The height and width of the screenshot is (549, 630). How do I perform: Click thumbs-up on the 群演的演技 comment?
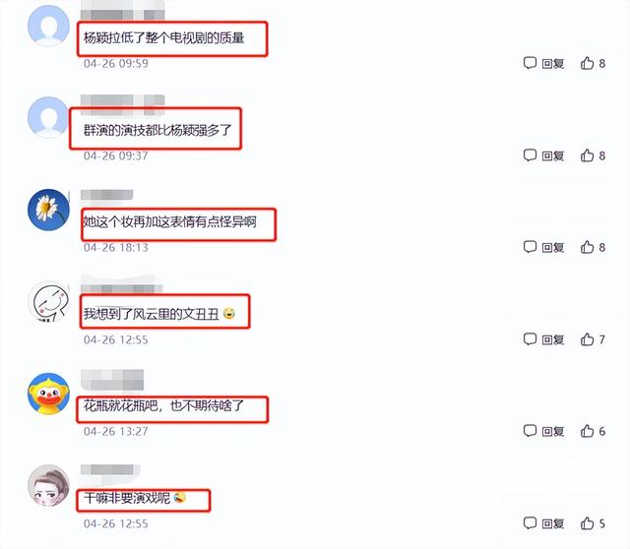pyautogui.click(x=587, y=155)
